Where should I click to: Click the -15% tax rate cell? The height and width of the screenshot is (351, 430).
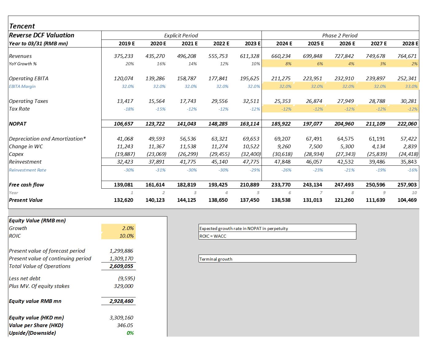click(161, 109)
